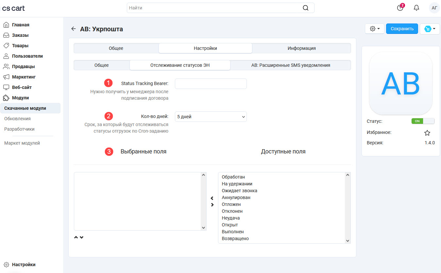The image size is (441, 273).
Task: Click the Сохранить button
Action: [x=402, y=29]
